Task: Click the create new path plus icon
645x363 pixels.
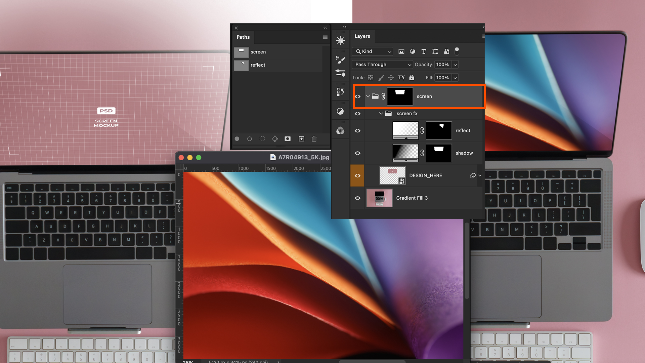Action: click(x=301, y=139)
